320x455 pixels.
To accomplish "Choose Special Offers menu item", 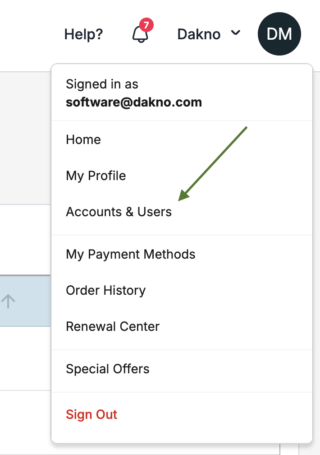I will pyautogui.click(x=108, y=369).
